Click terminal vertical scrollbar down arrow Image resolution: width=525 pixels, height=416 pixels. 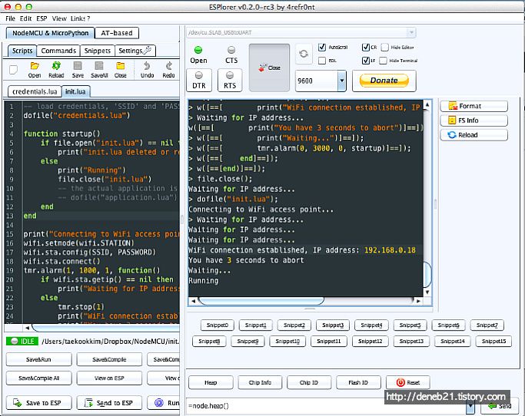[x=427, y=292]
